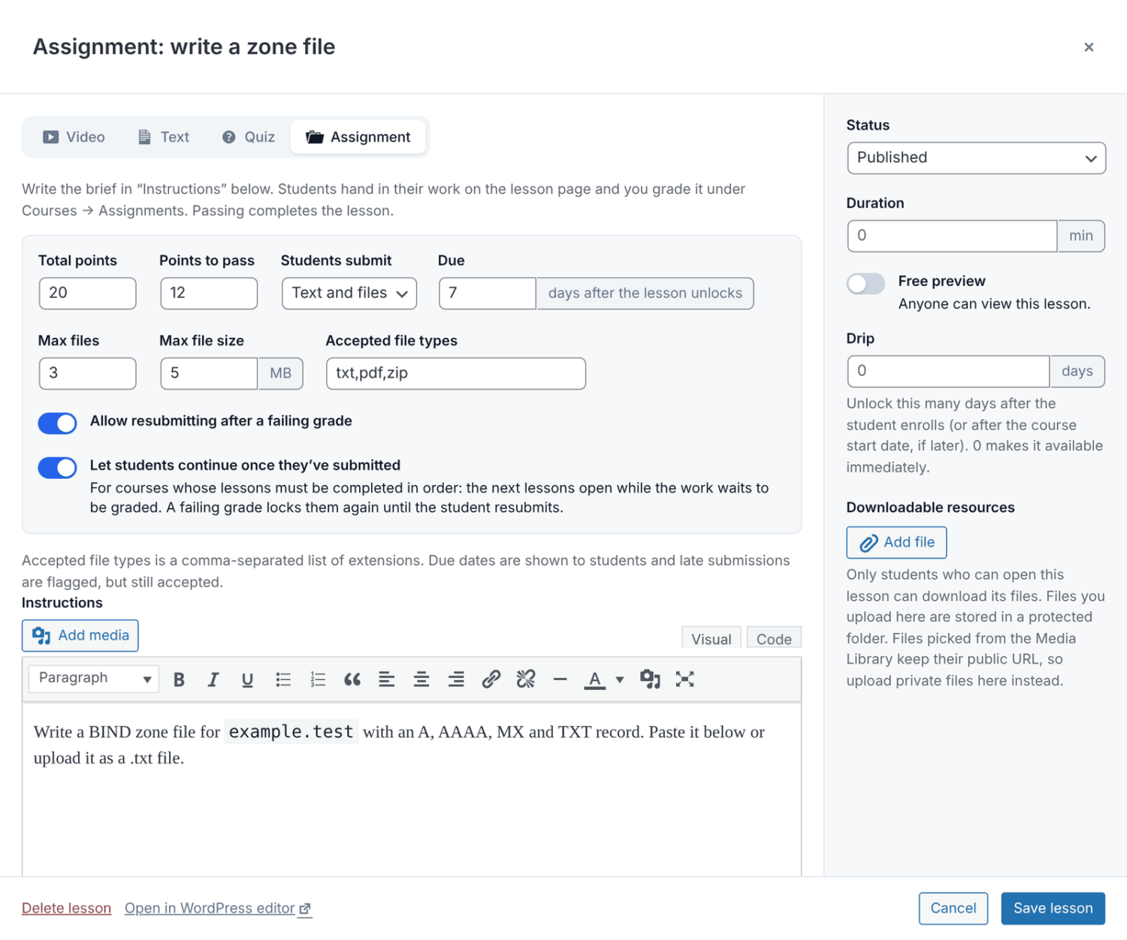This screenshot has height=940, width=1127.
Task: Switch to the Video lesson tab
Action: click(74, 137)
